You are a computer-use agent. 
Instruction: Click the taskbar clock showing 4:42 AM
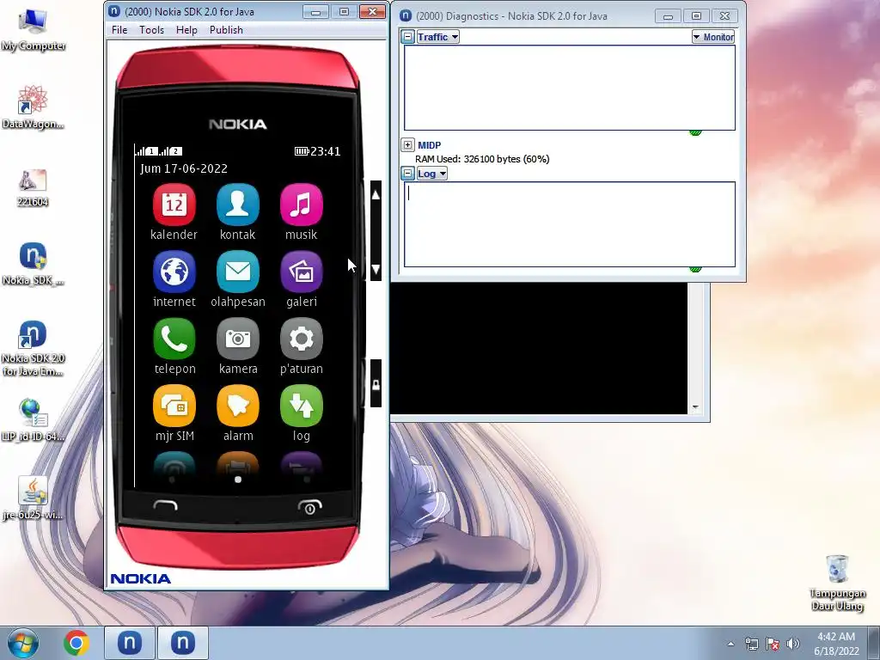(x=836, y=643)
